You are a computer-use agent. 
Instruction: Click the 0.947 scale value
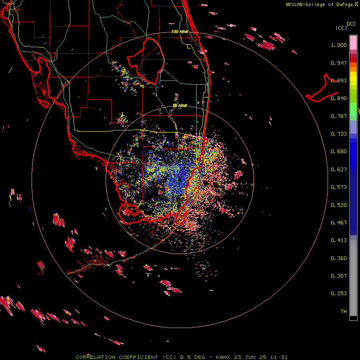(339, 63)
